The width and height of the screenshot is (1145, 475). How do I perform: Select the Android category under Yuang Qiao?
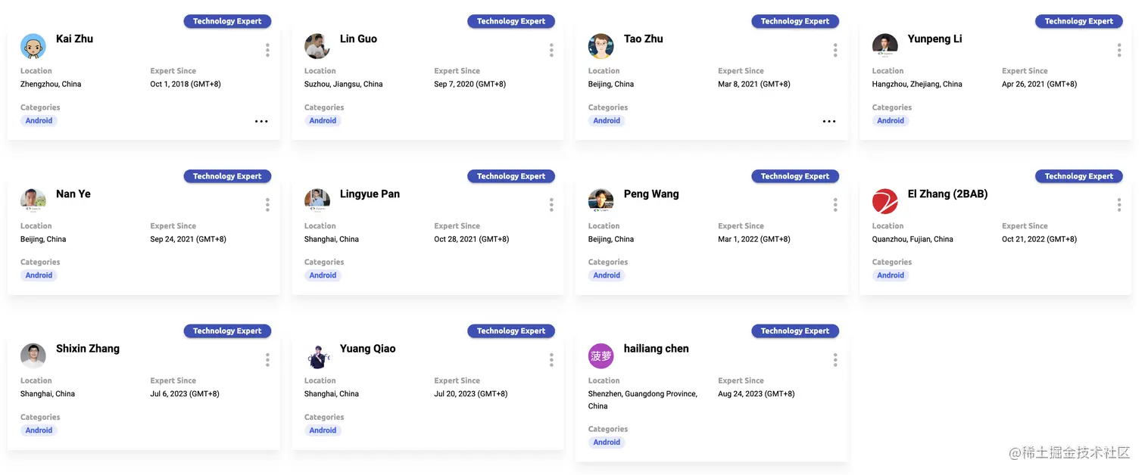click(x=323, y=430)
